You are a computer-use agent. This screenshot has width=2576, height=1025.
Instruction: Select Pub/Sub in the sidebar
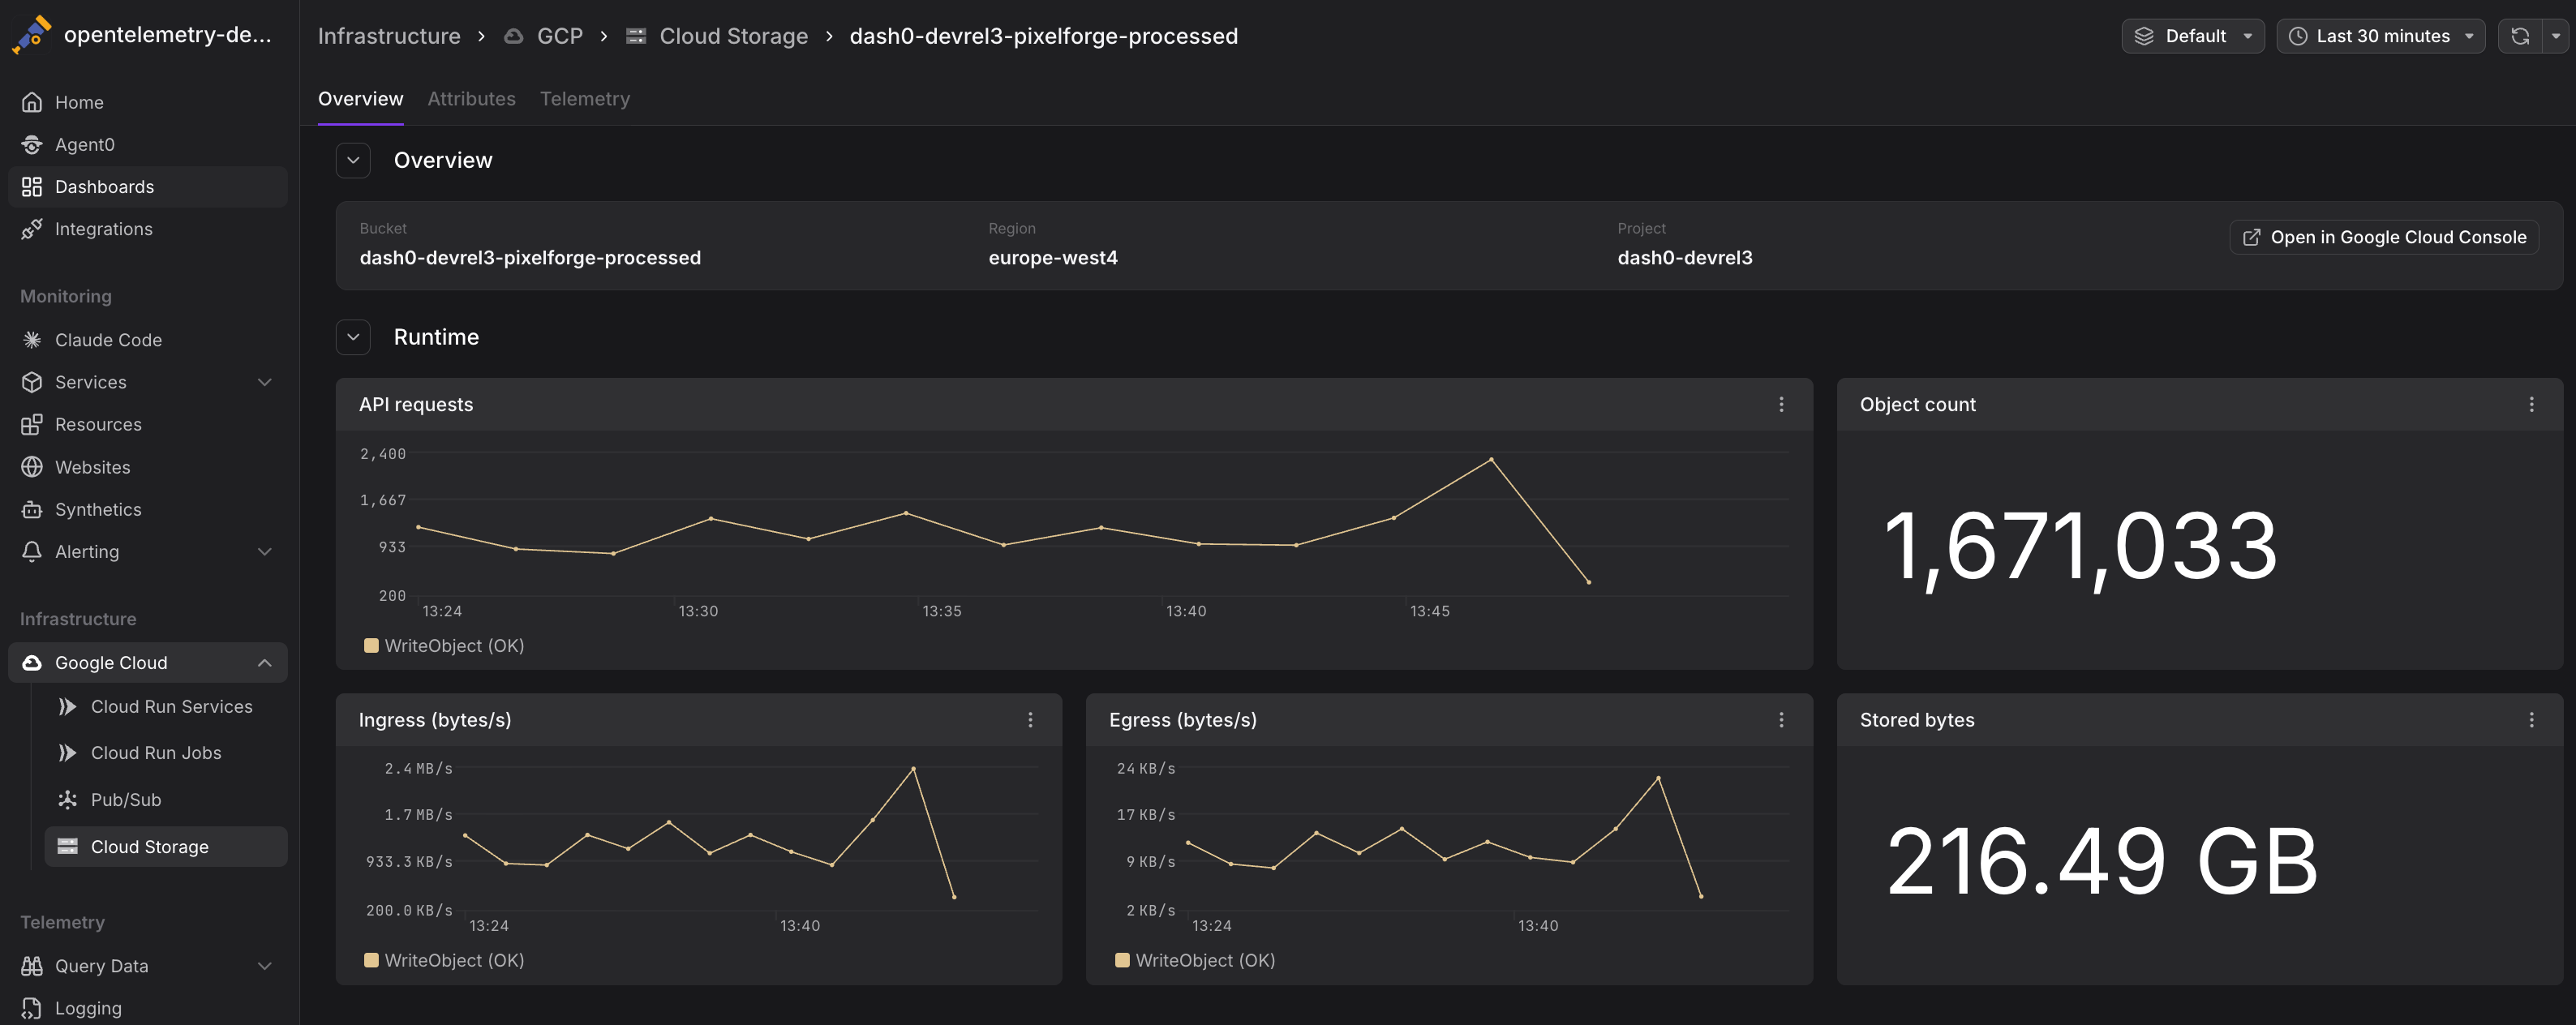166,800
